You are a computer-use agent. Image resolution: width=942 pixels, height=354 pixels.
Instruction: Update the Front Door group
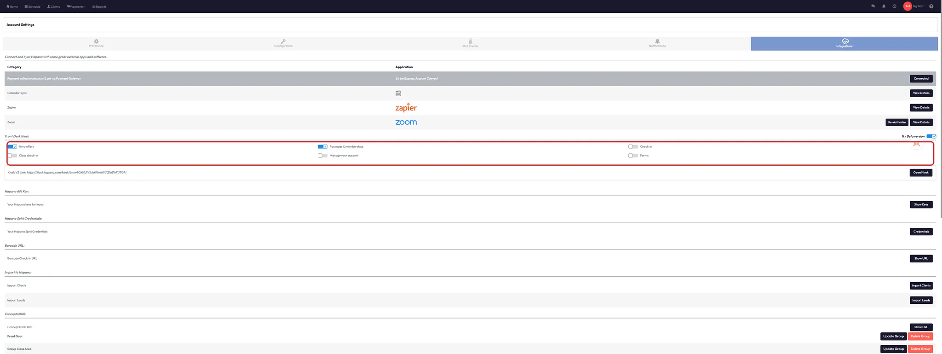click(894, 337)
